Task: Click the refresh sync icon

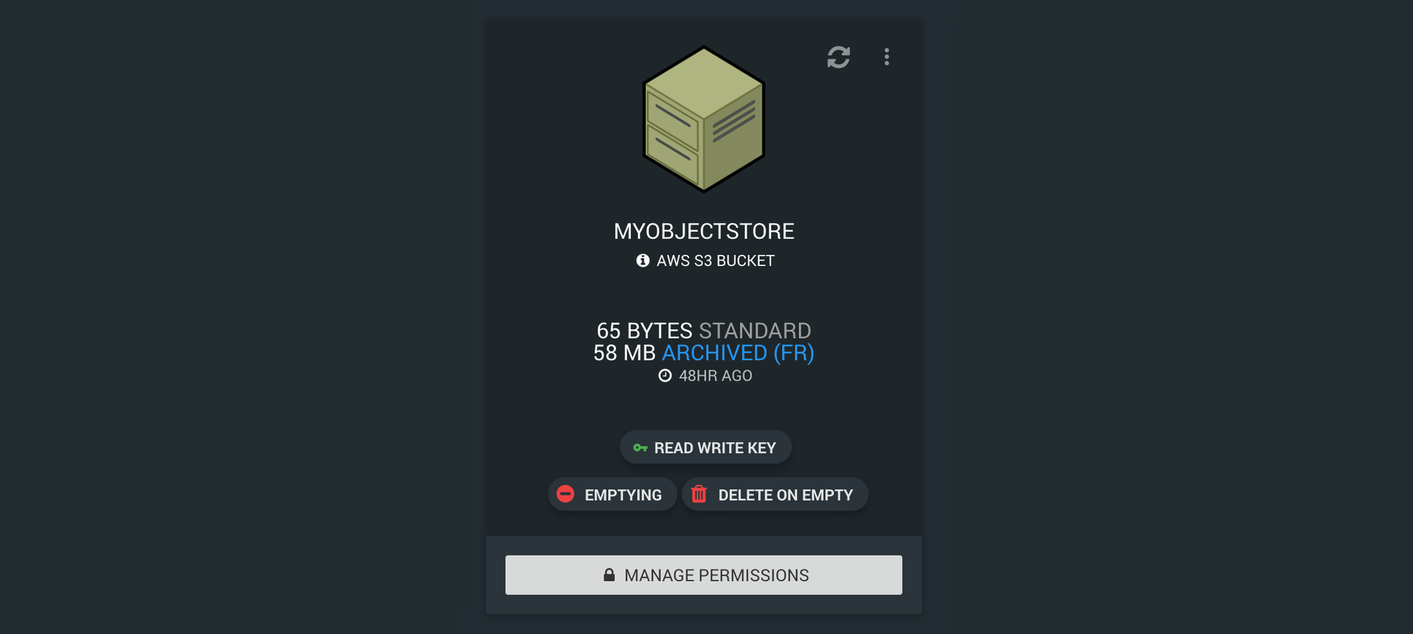Action: (x=839, y=57)
